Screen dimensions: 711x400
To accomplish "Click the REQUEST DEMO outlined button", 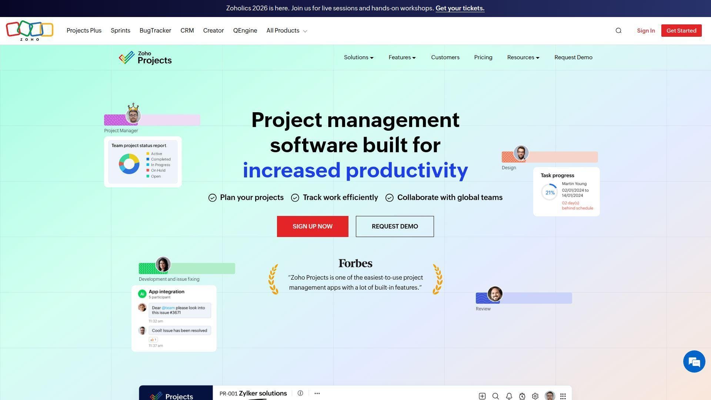I will click(x=395, y=226).
